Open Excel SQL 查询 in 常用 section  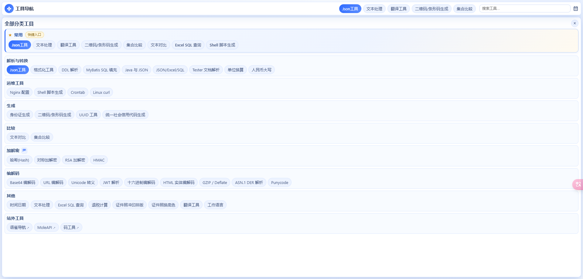click(188, 45)
